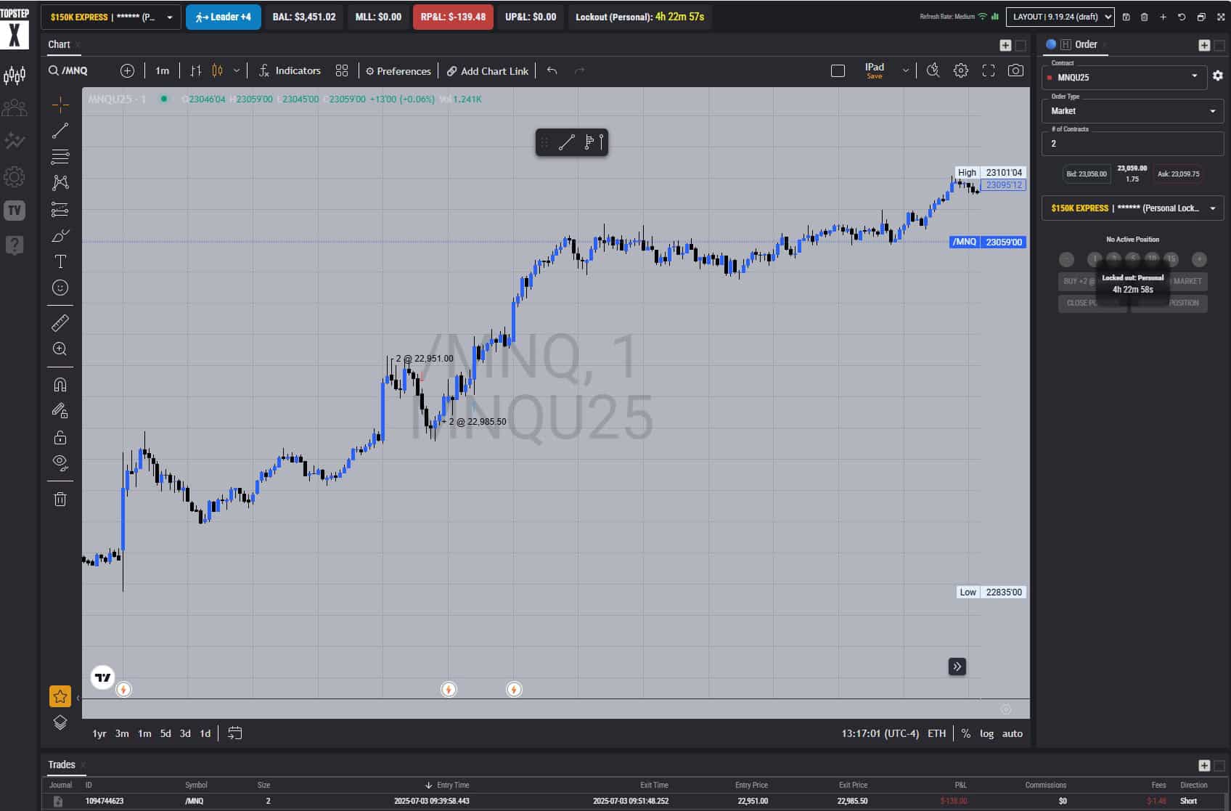The height and width of the screenshot is (811, 1231).
Task: Set time range to 1d
Action: coord(205,733)
